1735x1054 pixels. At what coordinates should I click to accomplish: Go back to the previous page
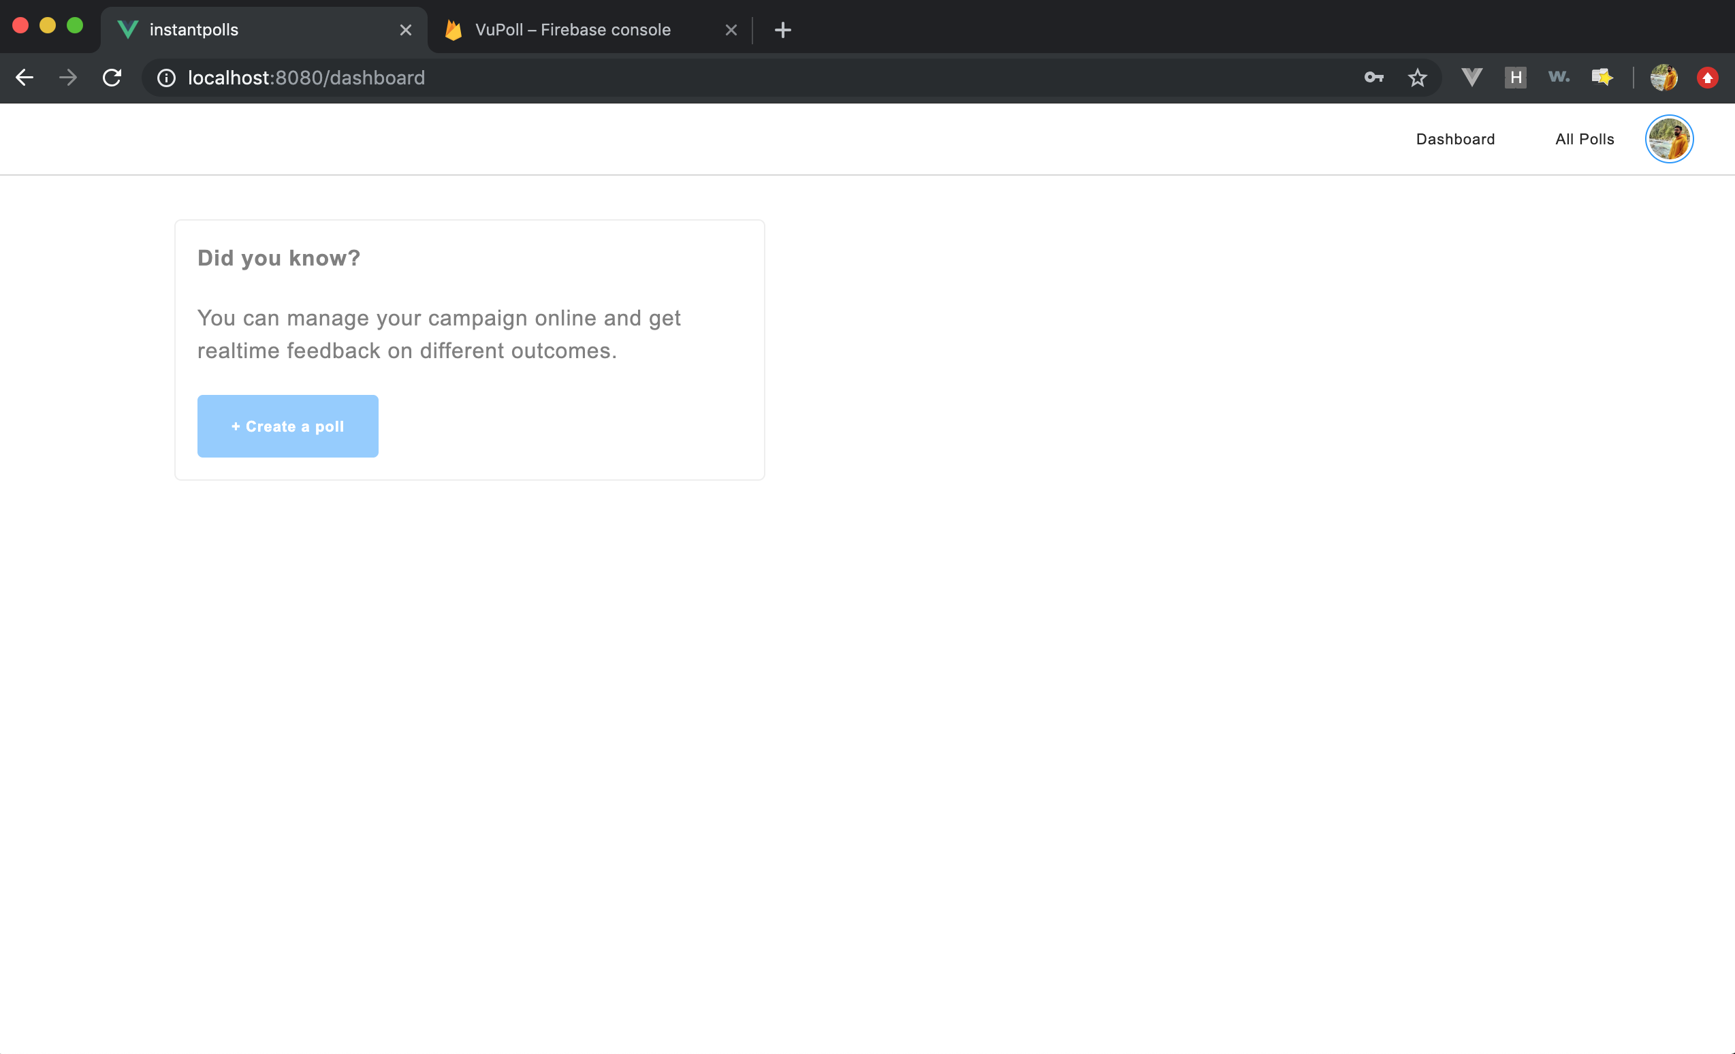pos(25,78)
